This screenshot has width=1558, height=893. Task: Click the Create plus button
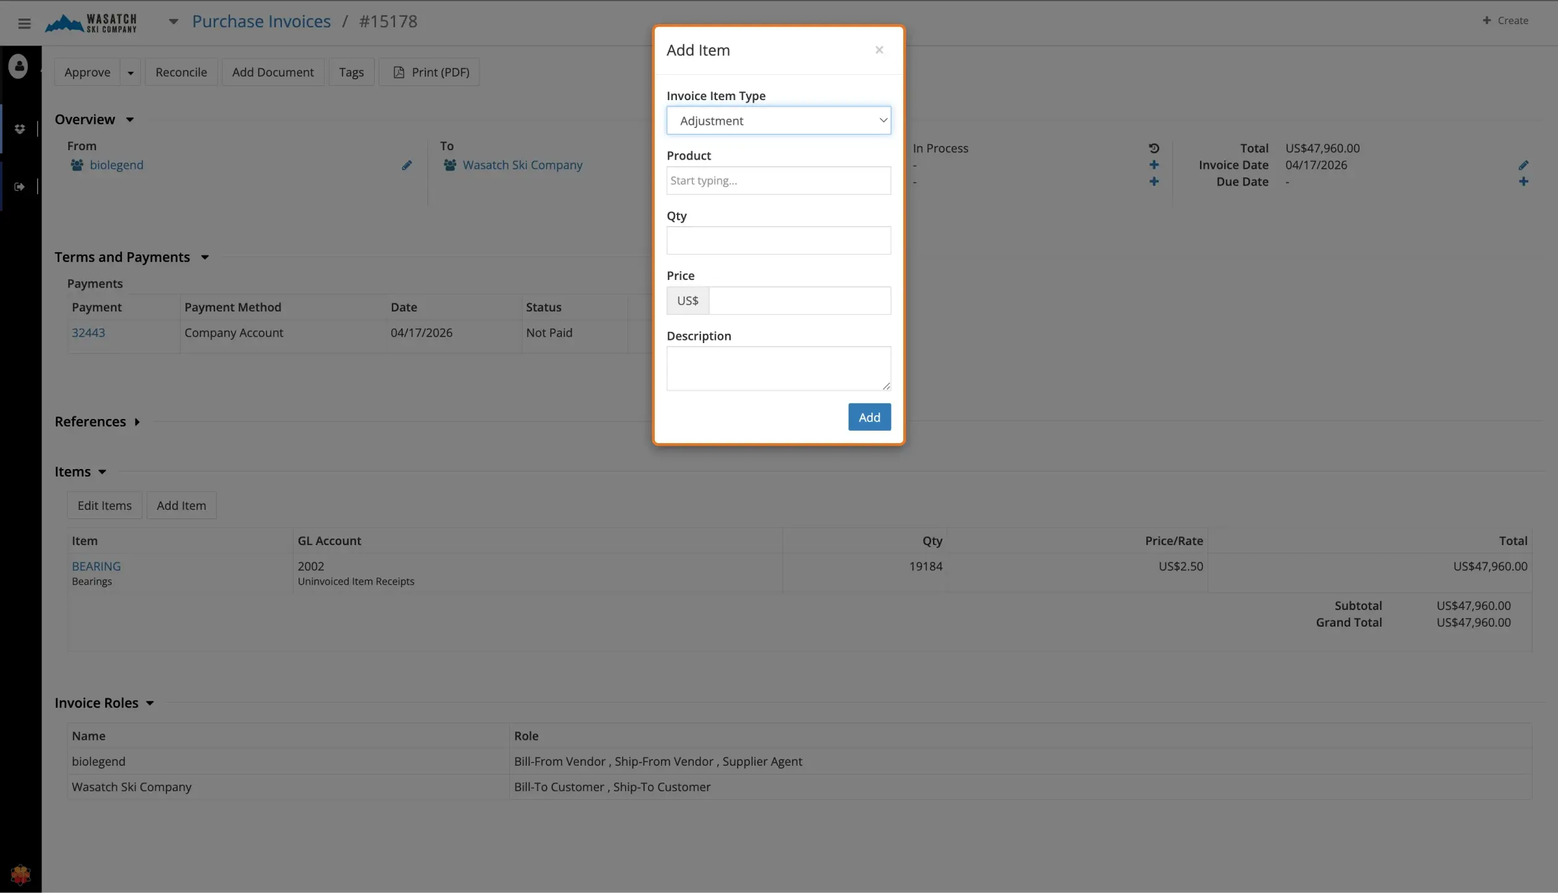pos(1505,20)
